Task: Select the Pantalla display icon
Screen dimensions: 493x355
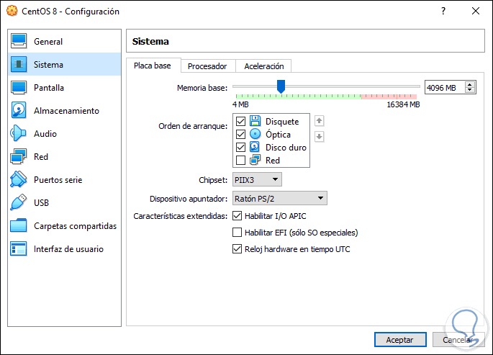Action: click(19, 88)
